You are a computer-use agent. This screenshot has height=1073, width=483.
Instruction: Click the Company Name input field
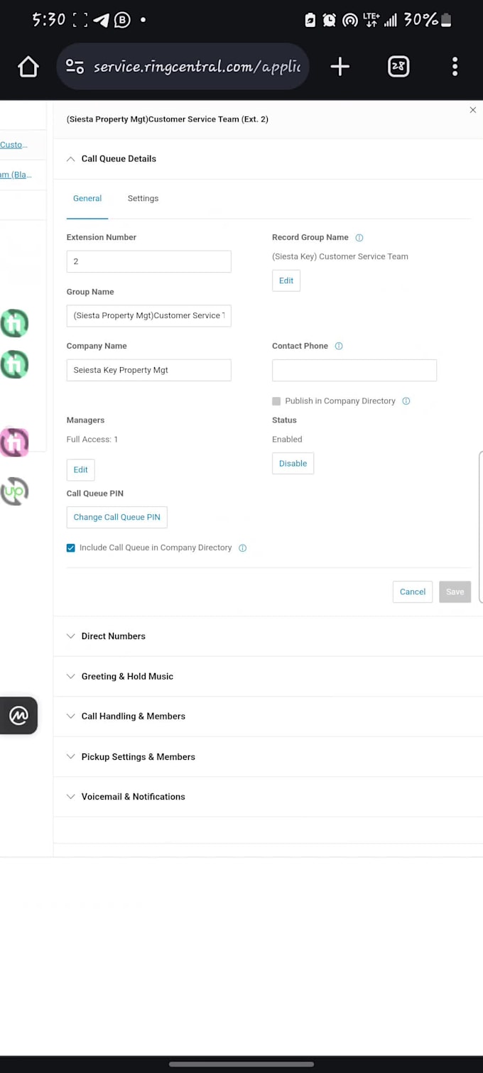pyautogui.click(x=149, y=370)
